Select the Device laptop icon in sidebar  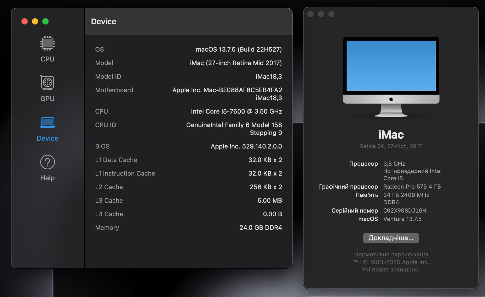(x=47, y=122)
